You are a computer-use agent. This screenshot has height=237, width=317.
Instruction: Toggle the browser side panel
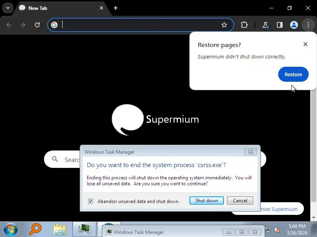click(x=280, y=25)
